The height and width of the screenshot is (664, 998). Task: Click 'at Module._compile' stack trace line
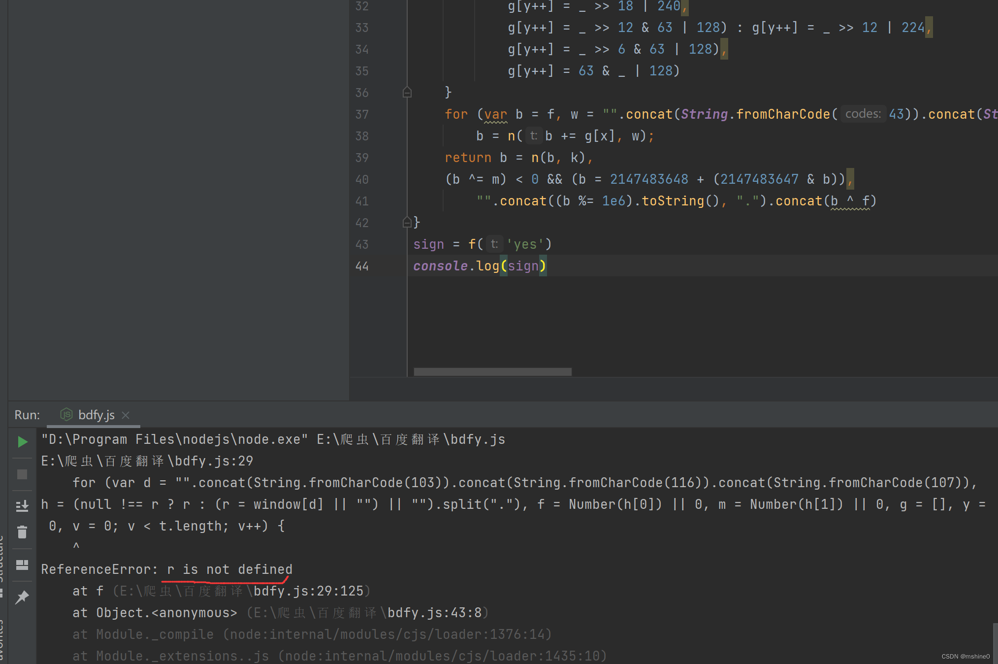point(312,634)
